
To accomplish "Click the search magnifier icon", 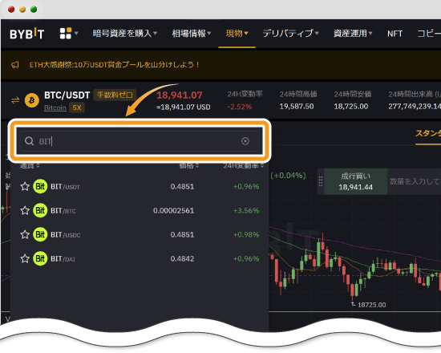I will [29, 140].
